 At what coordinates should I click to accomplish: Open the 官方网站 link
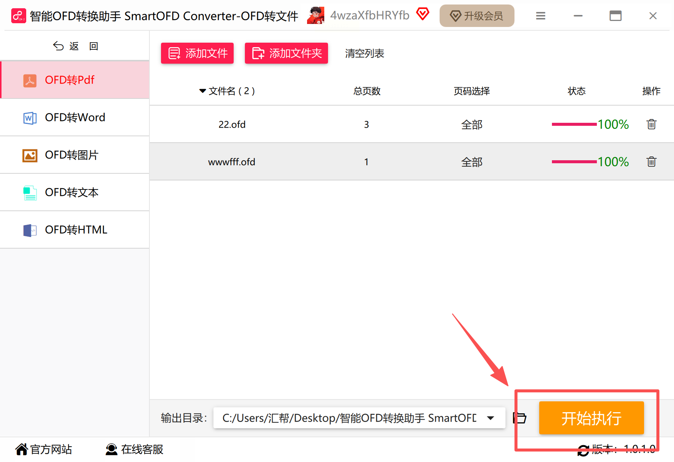tap(44, 449)
